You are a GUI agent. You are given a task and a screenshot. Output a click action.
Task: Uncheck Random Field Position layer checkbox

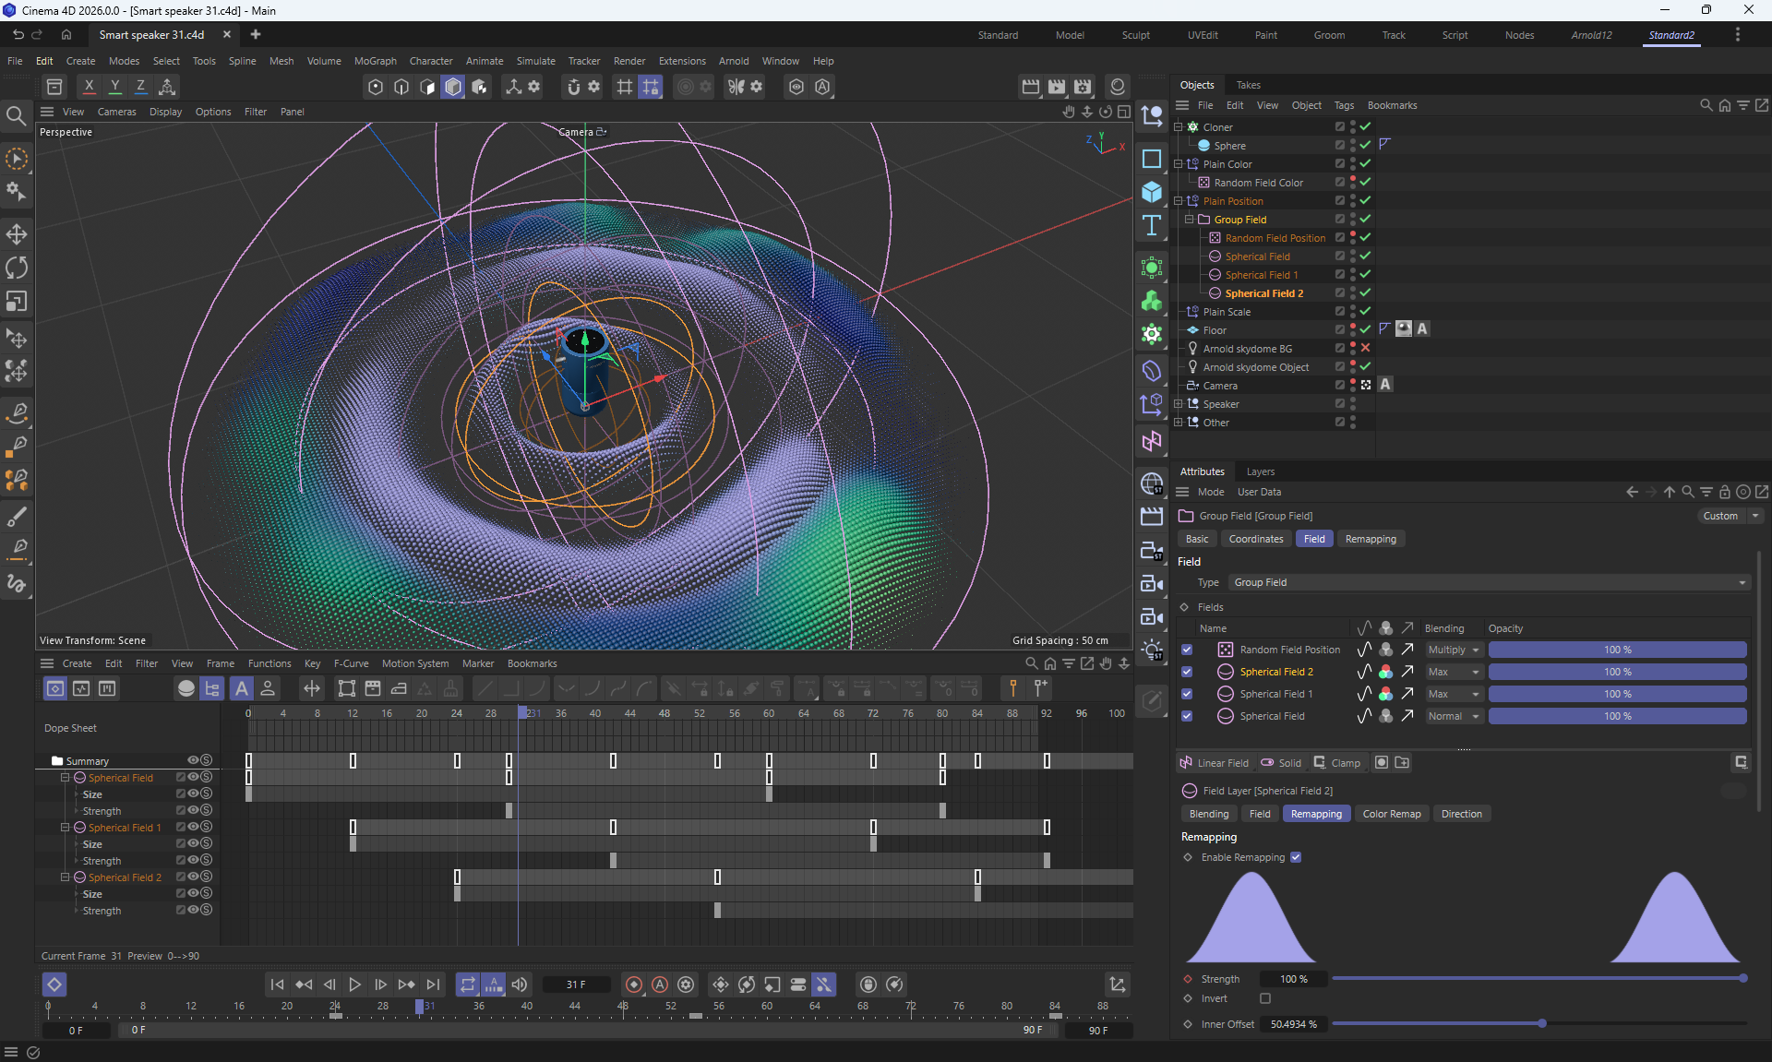click(1187, 650)
